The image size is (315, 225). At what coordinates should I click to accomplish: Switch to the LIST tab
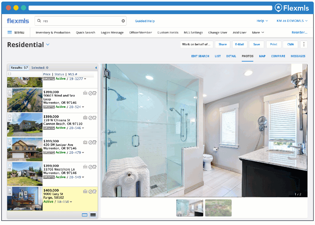coord(218,56)
